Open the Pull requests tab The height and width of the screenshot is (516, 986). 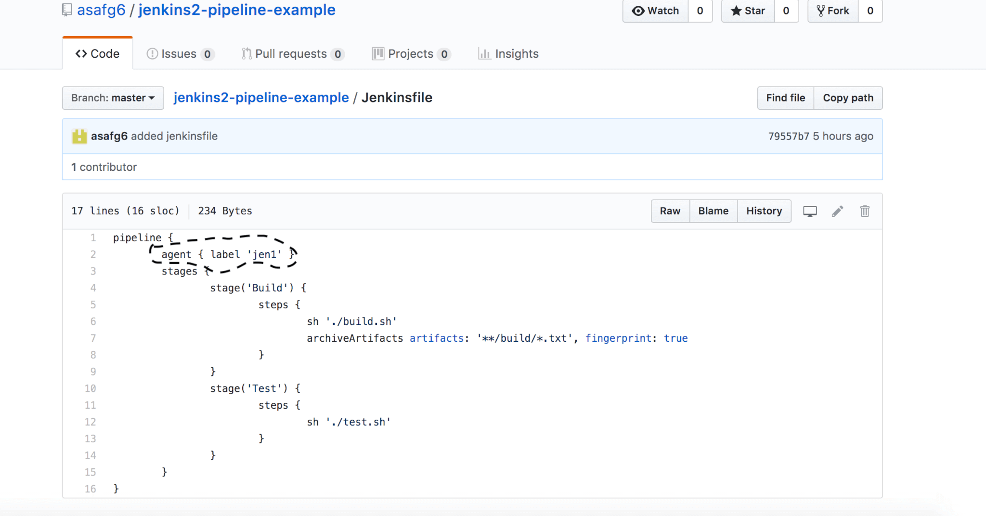point(293,54)
